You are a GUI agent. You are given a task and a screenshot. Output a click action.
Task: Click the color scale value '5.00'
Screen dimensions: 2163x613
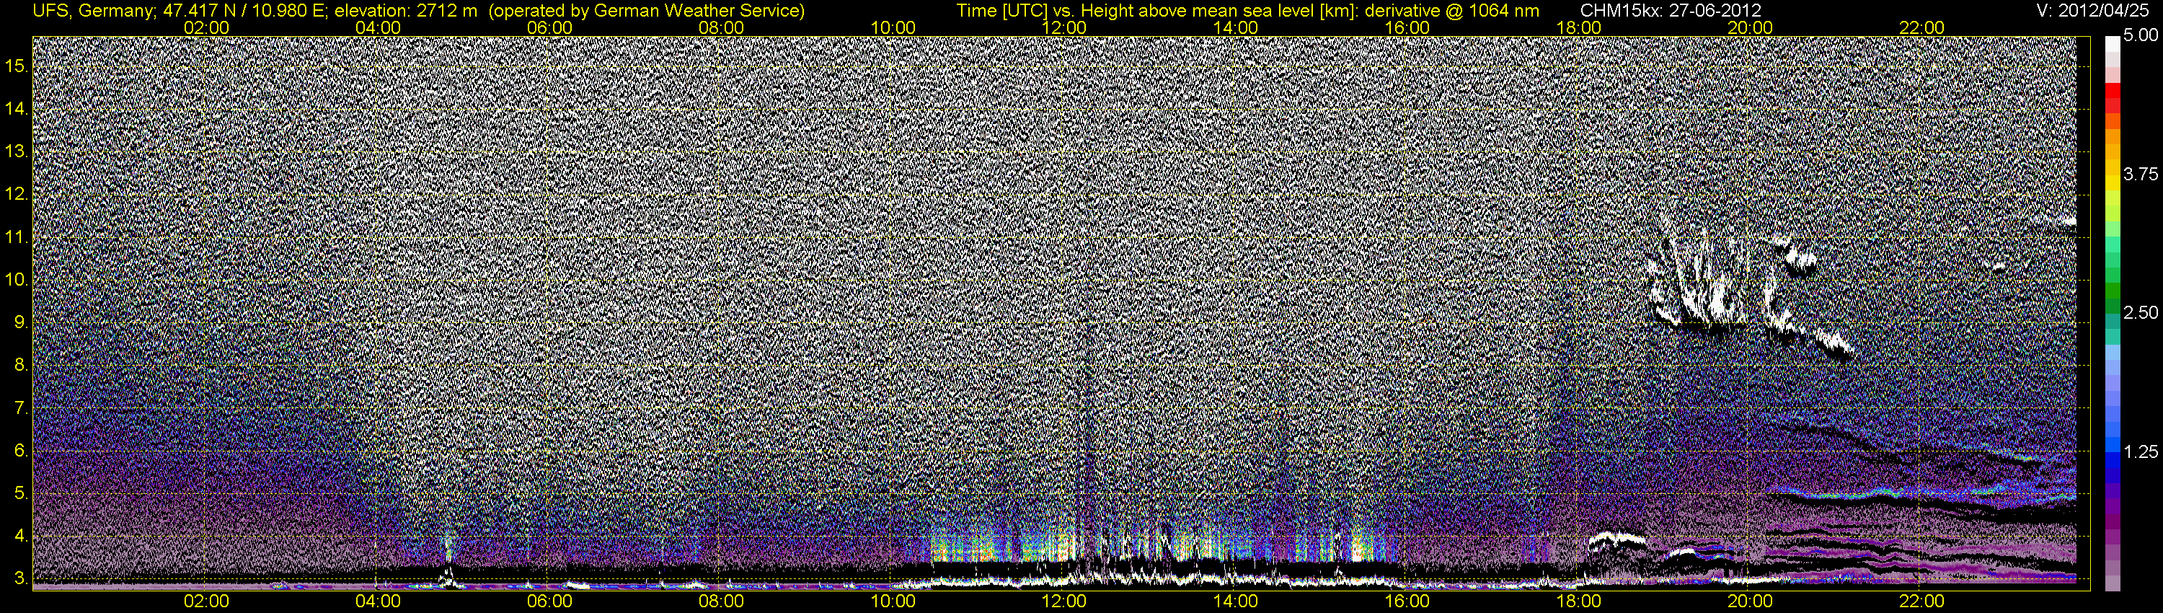2141,35
